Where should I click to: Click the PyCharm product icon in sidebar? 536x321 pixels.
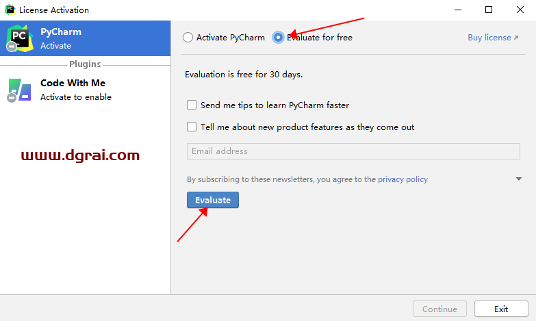point(19,38)
